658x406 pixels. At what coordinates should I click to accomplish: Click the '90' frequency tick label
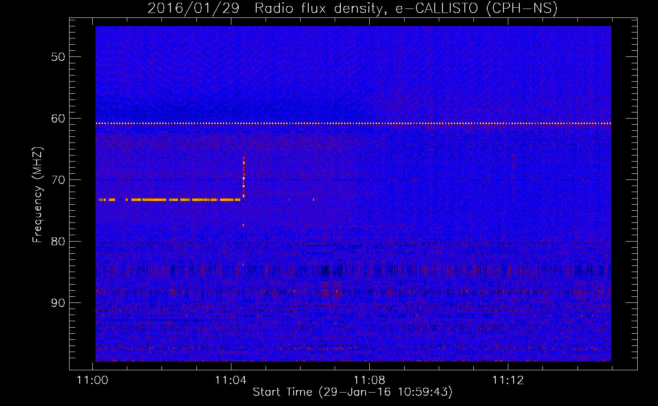(58, 303)
